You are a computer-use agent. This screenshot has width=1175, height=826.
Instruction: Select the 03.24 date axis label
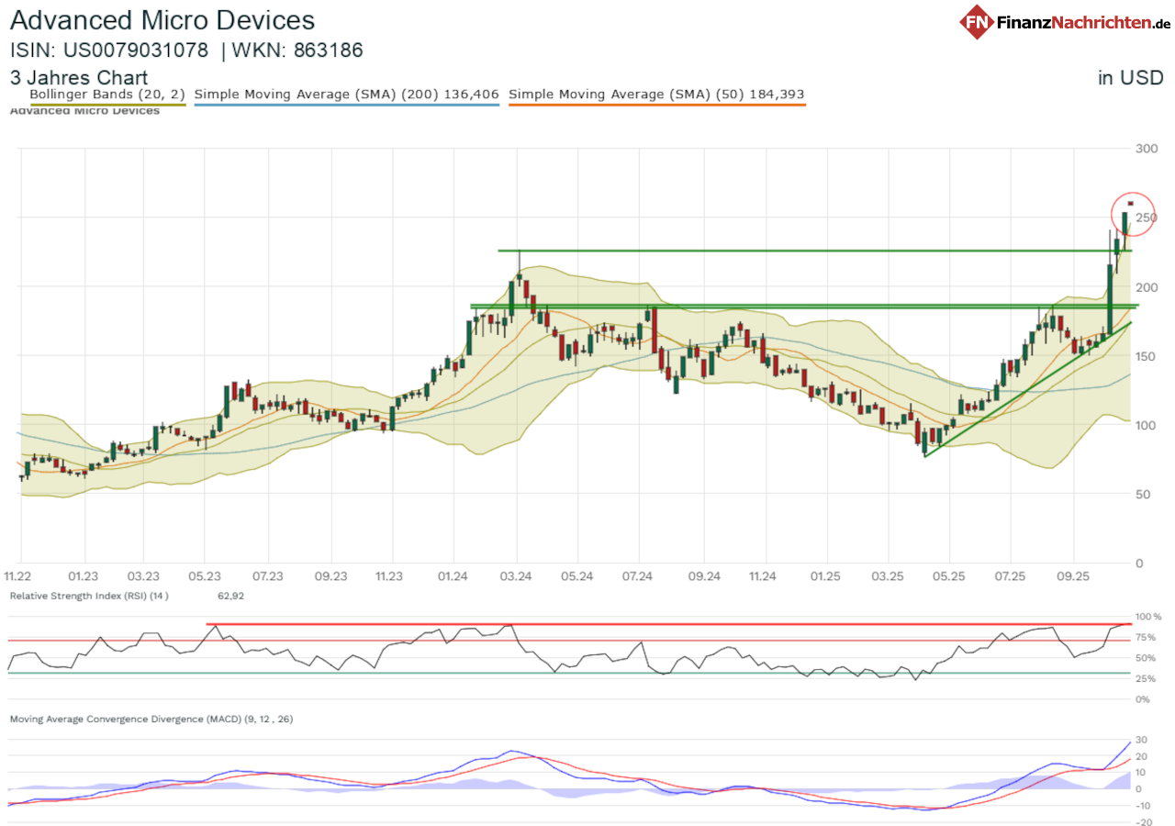point(517,576)
